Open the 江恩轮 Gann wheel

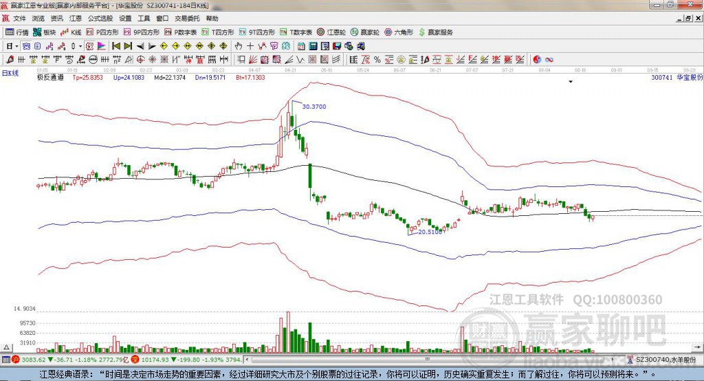click(x=331, y=32)
